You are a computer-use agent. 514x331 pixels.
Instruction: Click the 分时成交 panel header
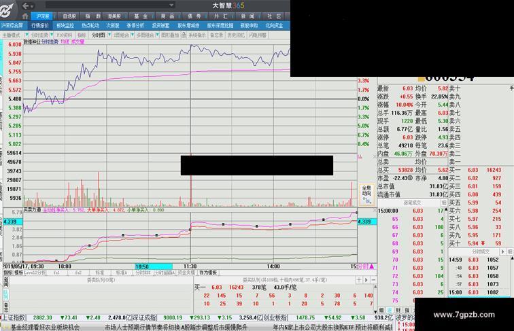pos(481,251)
